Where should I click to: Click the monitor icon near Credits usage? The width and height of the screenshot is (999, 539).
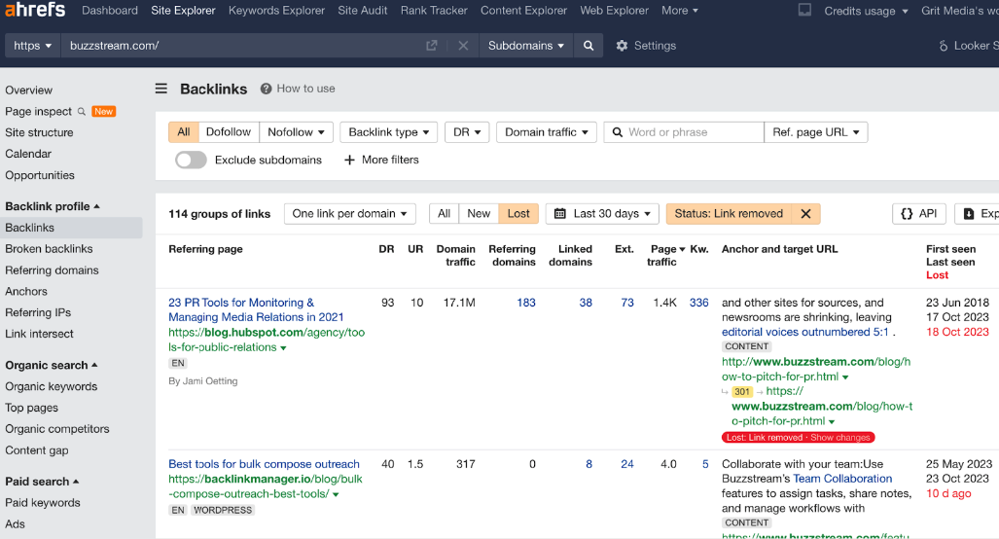804,10
